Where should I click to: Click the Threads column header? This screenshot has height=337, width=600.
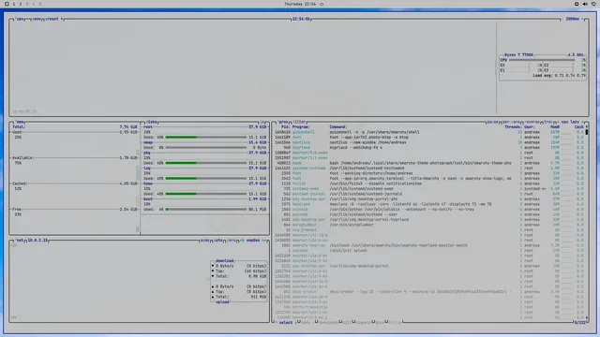(513, 127)
